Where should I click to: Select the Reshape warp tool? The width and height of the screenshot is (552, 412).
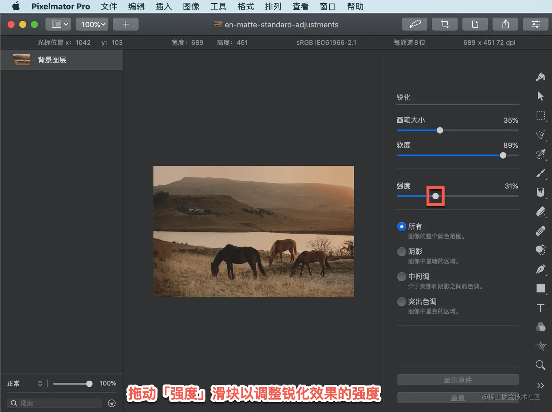pyautogui.click(x=541, y=250)
